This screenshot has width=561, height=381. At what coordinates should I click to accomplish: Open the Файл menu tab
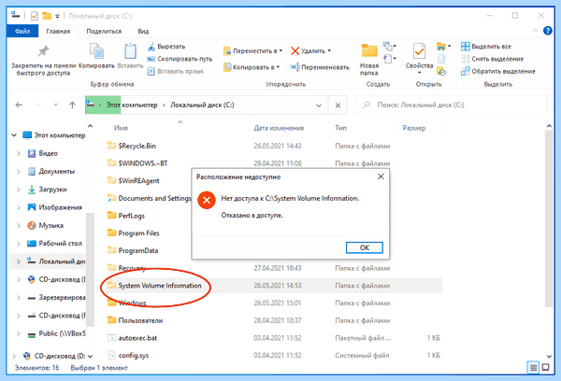click(x=22, y=31)
